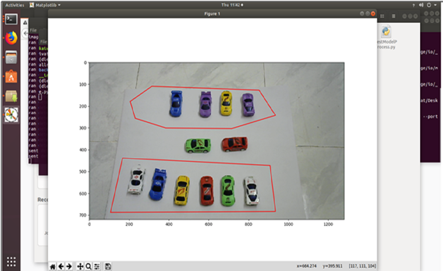The height and width of the screenshot is (271, 443).
Task: Click the x-axis tick label 1200
Action: tap(328, 224)
